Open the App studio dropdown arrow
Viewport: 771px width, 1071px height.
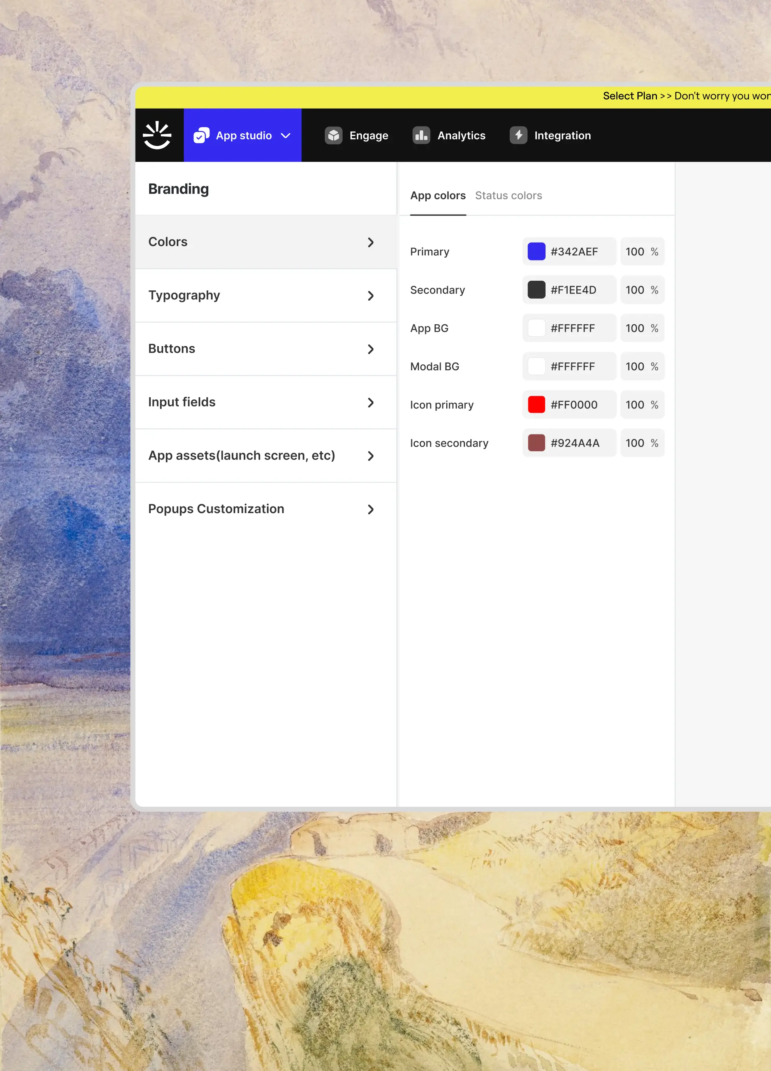click(286, 135)
